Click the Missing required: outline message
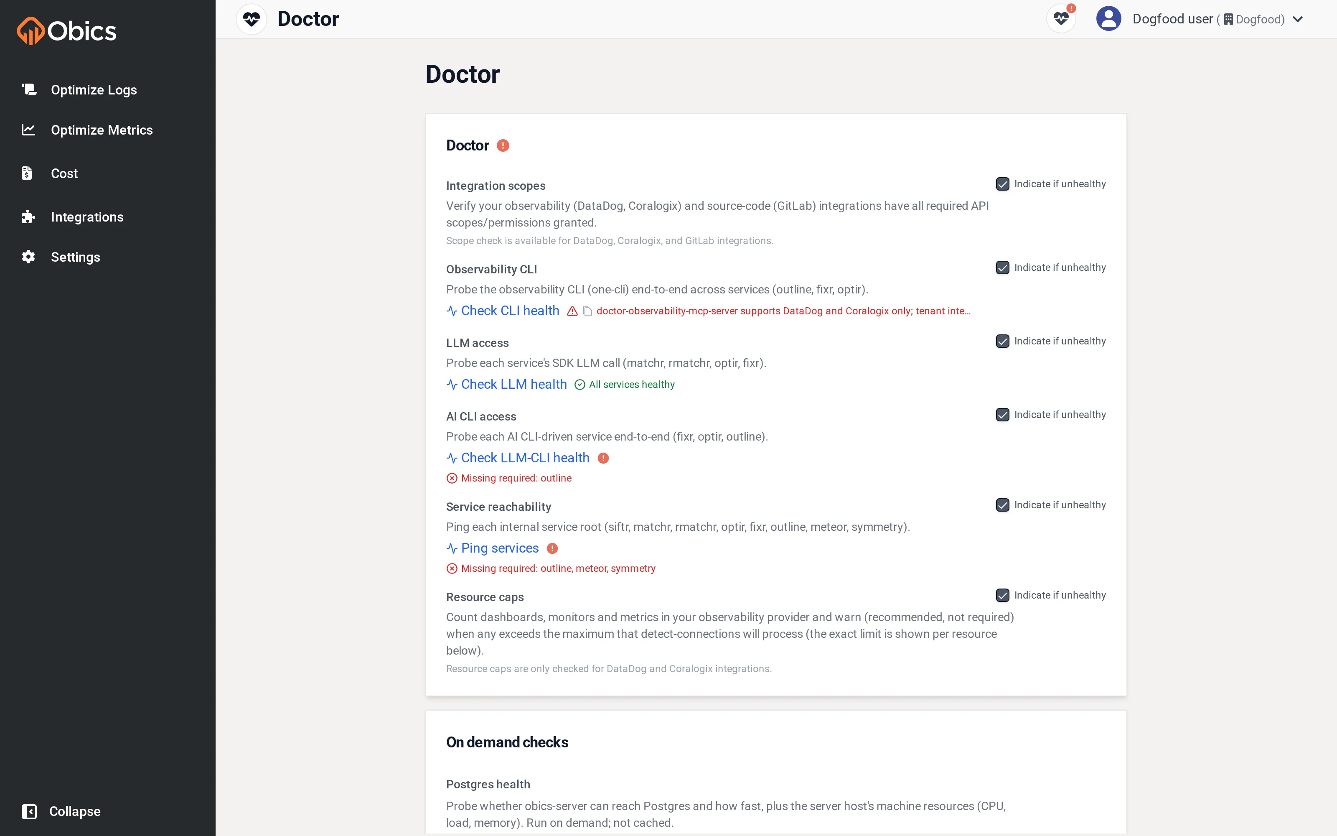Image resolution: width=1337 pixels, height=836 pixels. 516,478
